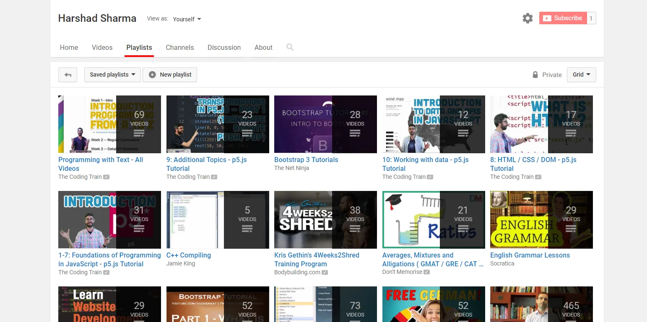This screenshot has width=647, height=322.
Task: Open channel settings gear icon
Action: pos(527,18)
